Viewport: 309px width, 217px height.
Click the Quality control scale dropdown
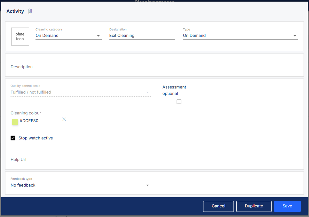[80, 92]
